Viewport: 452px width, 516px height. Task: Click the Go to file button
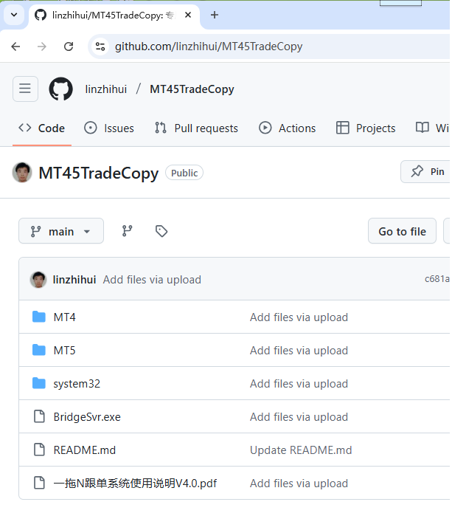point(402,231)
